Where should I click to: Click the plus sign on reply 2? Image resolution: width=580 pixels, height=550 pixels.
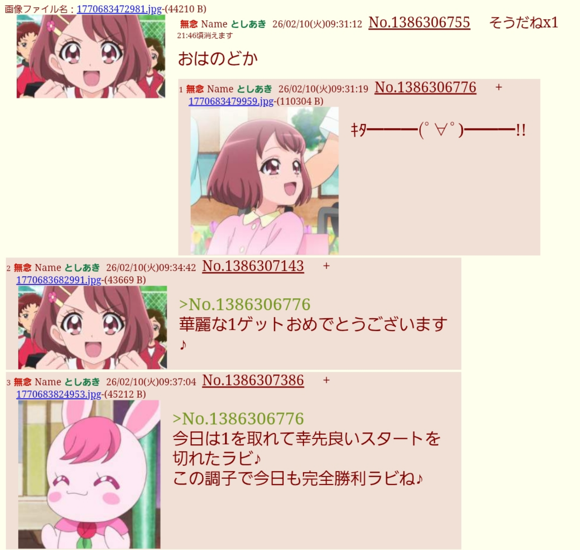[x=326, y=266]
